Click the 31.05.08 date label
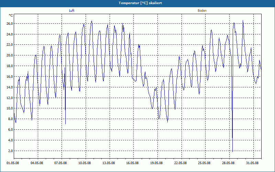The height and width of the screenshot is (172, 275). coord(252,163)
